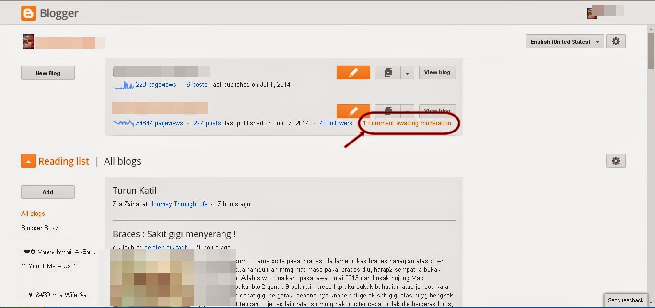The height and width of the screenshot is (308, 655).
Task: Open posts list icon for first blog
Action: click(388, 73)
